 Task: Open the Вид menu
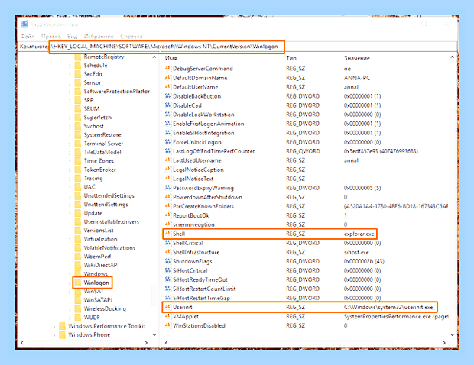pyautogui.click(x=73, y=37)
